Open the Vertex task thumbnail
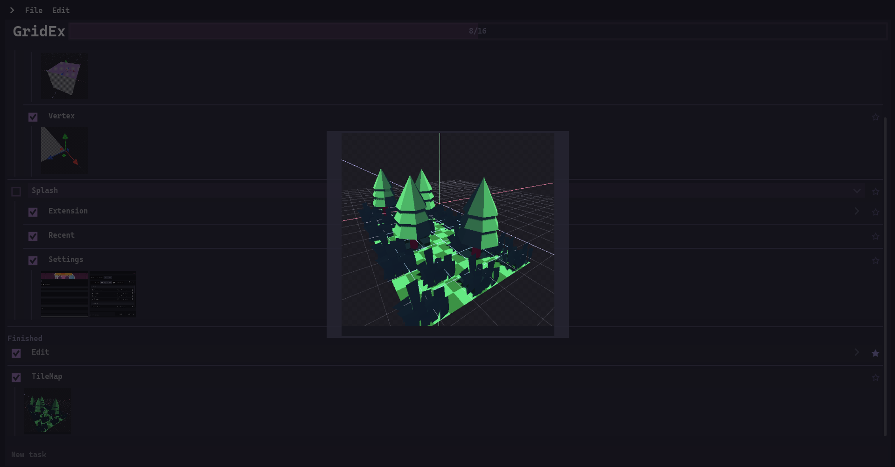Image resolution: width=895 pixels, height=467 pixels. [x=64, y=151]
